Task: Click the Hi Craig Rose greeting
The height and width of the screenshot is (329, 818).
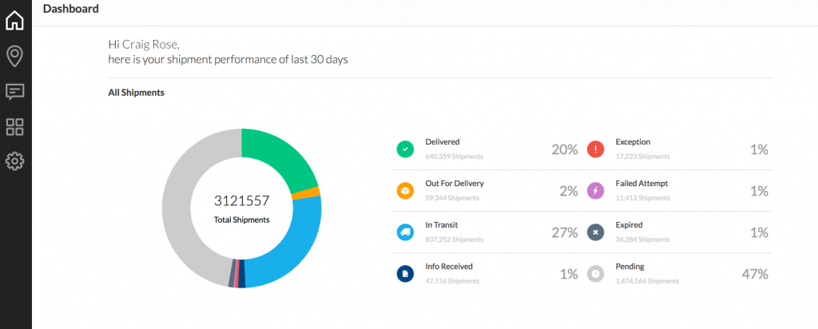Action: pos(144,44)
